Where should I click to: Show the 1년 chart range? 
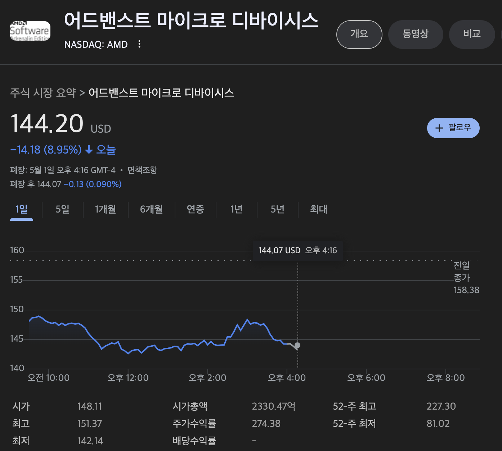pyautogui.click(x=237, y=209)
